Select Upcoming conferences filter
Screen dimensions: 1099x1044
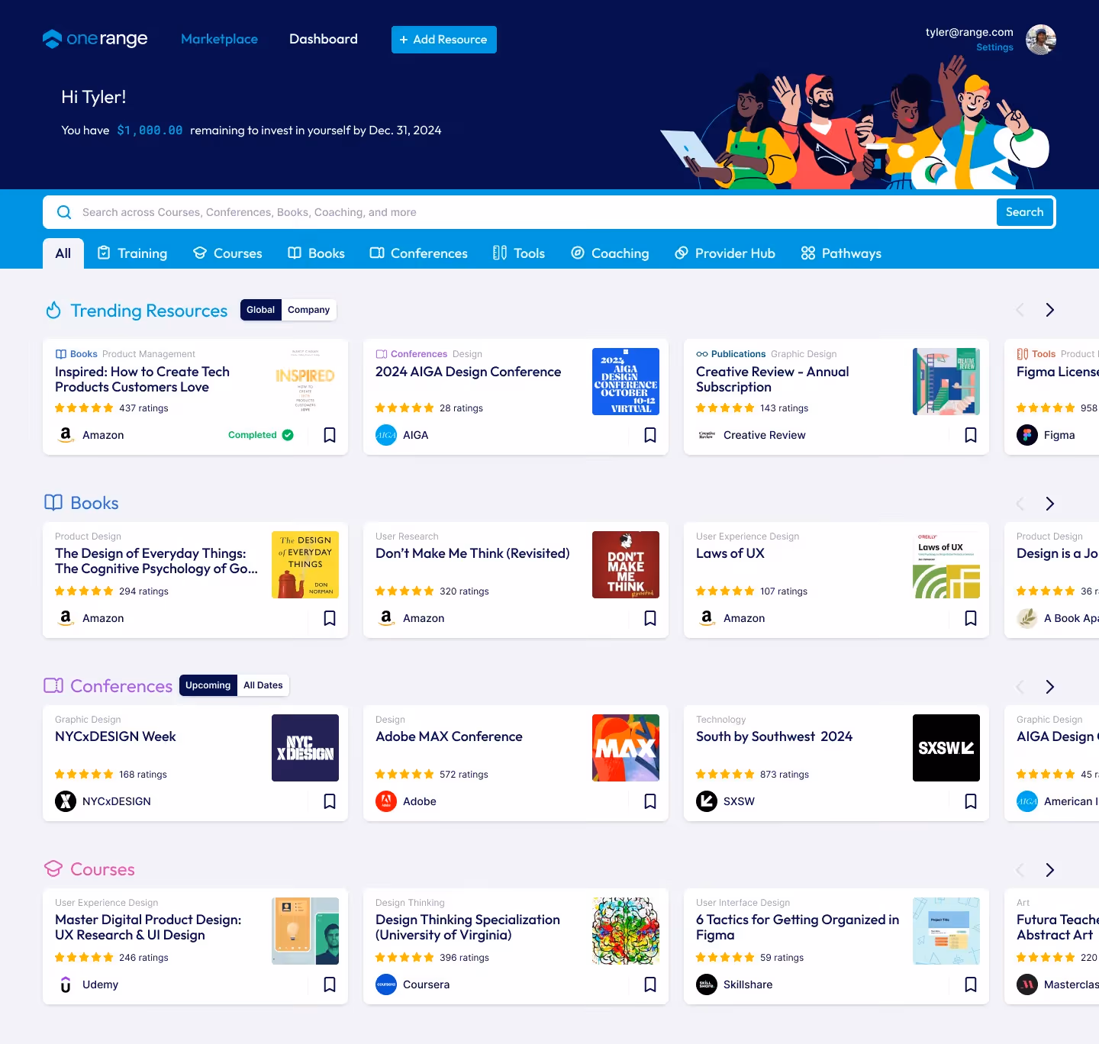tap(208, 685)
